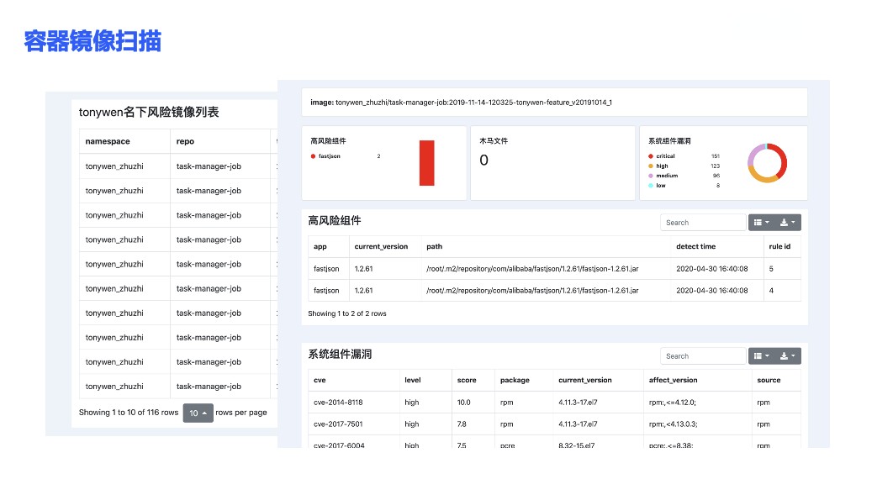This screenshot has width=893, height=479.
Task: Open columns dropdown in 系统组件漏洞 table
Action: pyautogui.click(x=761, y=356)
